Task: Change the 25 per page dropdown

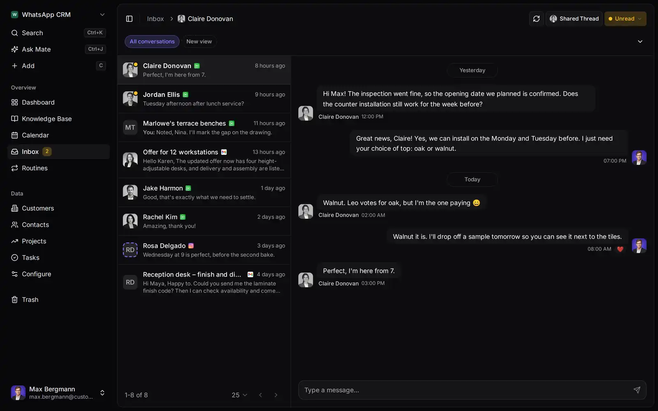Action: [x=239, y=395]
